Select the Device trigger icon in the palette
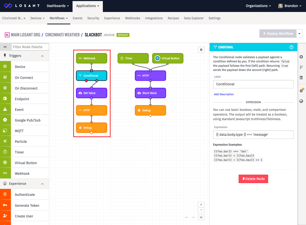Screen dimensions: 306x225 tap(5, 67)
